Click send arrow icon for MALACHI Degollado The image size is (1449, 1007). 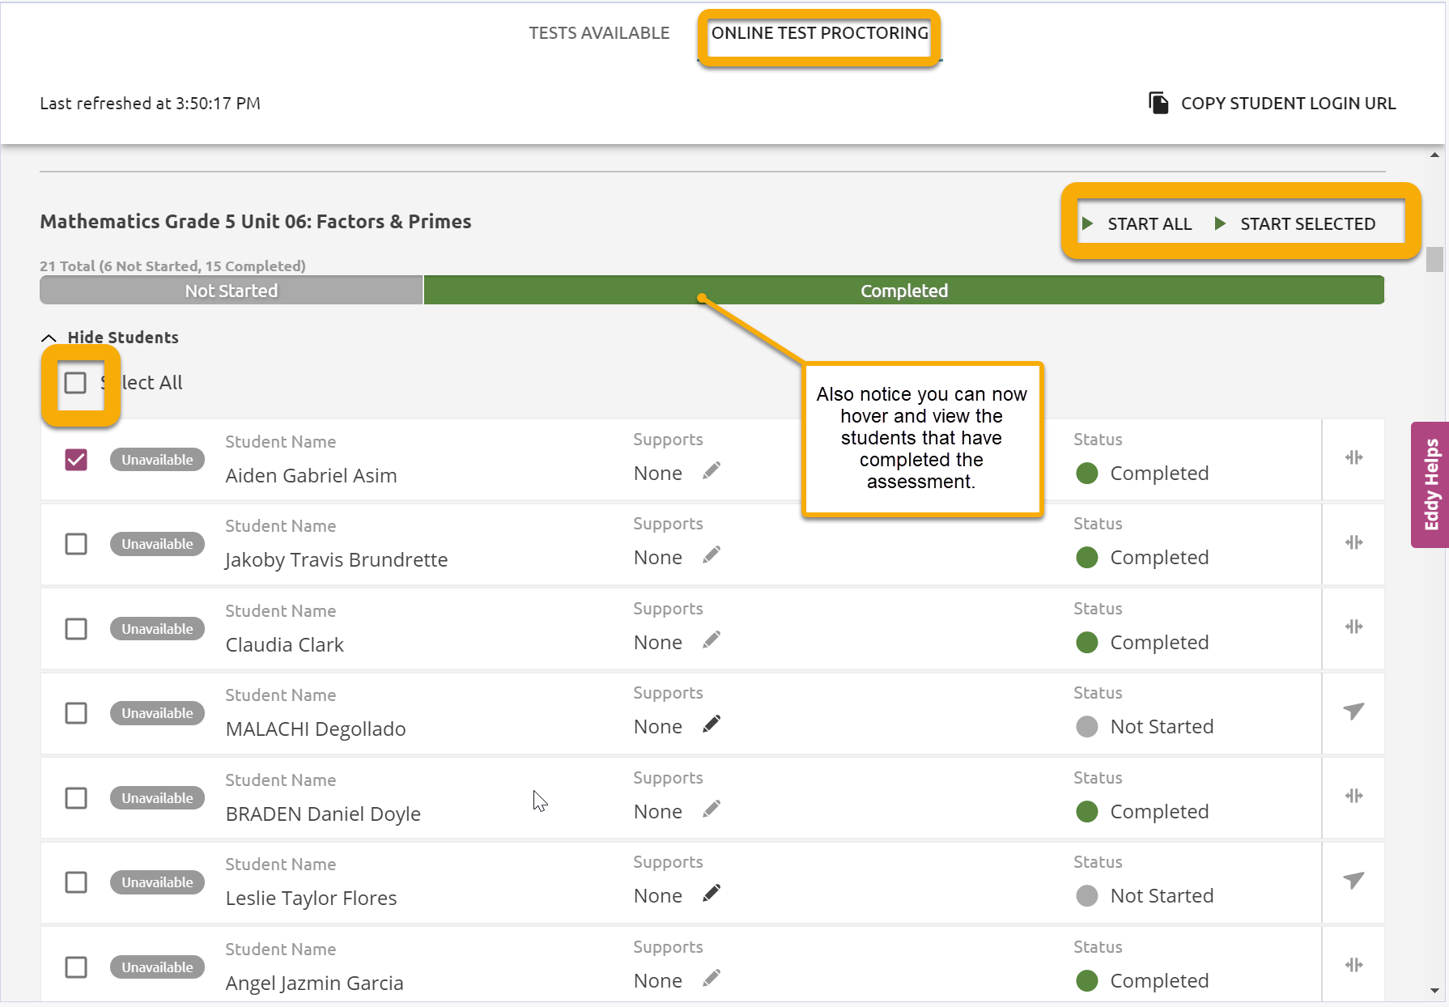click(1354, 711)
